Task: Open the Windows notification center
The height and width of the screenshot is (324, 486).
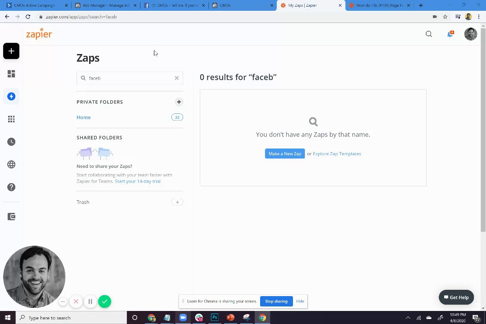Action: point(477,318)
